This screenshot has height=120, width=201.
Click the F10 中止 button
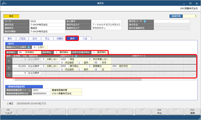(159, 112)
